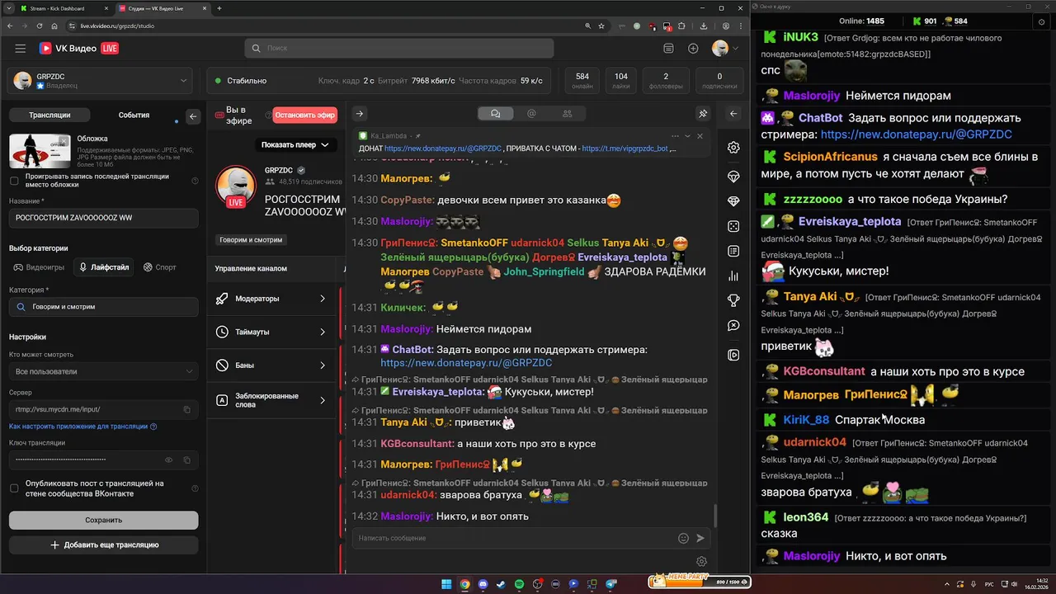Enable play last stream recording checkbox
1056x594 pixels.
click(x=14, y=181)
